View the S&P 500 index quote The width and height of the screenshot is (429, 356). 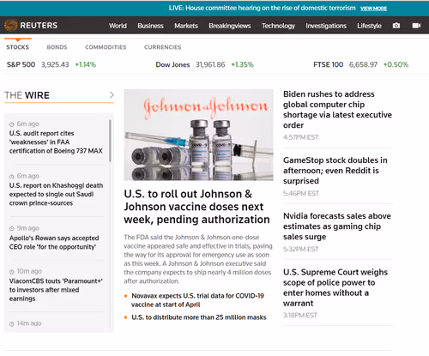51,64
